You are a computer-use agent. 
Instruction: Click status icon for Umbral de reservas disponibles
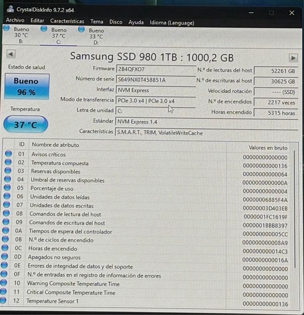[x=8, y=179]
